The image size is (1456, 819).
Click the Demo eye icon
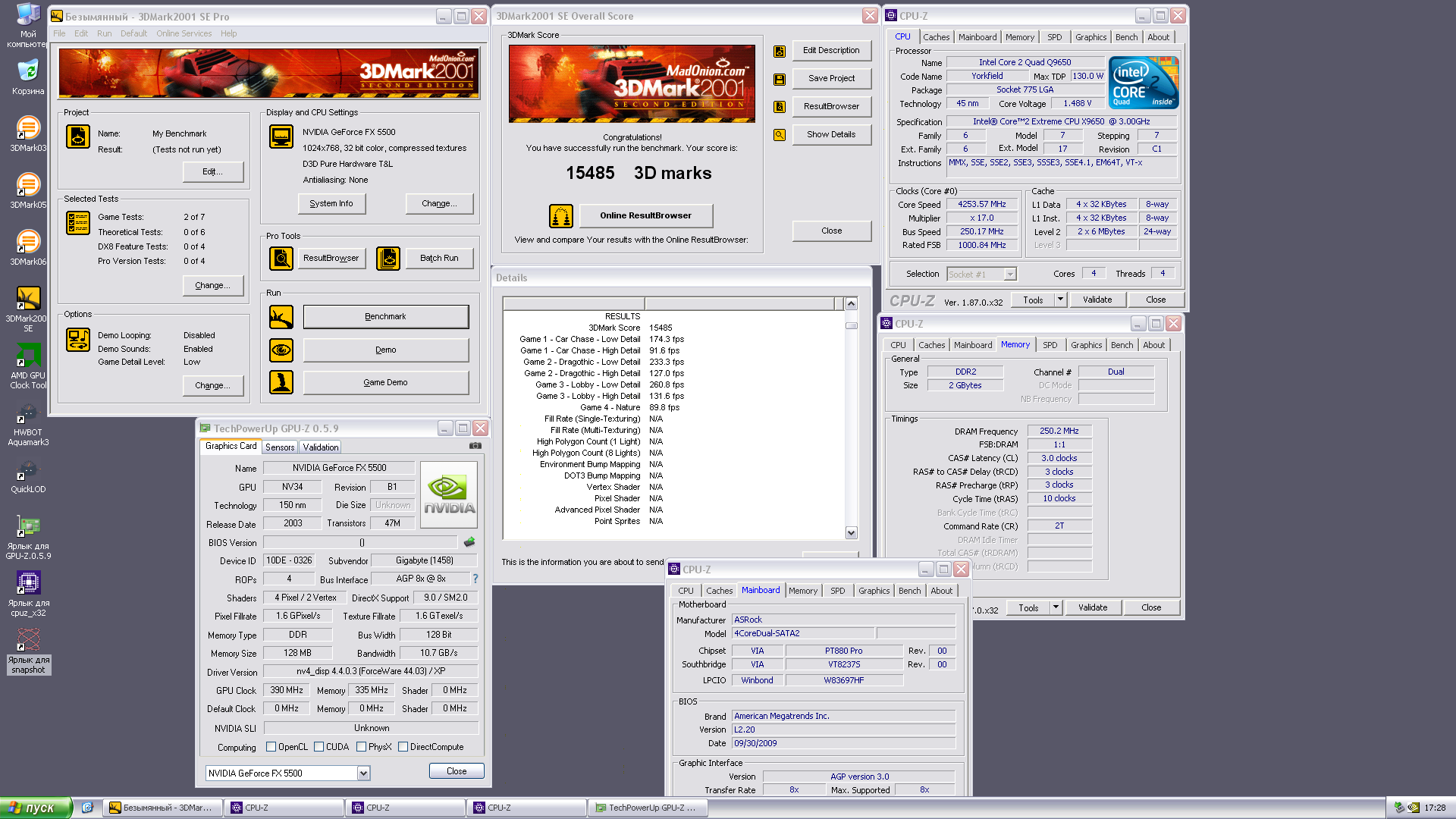coord(281,350)
